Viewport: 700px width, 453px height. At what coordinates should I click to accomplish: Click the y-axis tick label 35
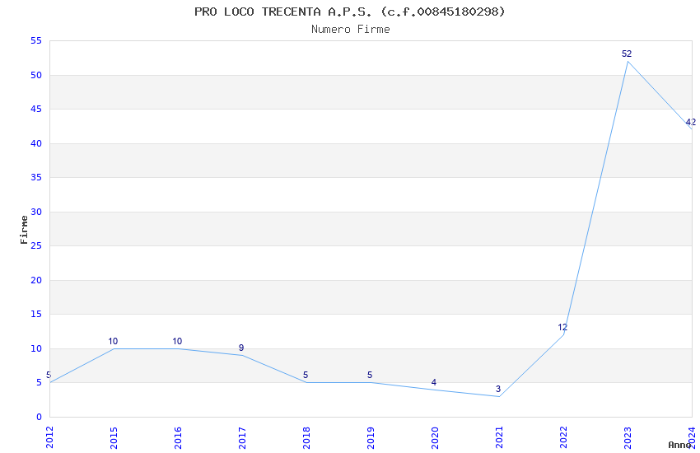pyautogui.click(x=36, y=178)
